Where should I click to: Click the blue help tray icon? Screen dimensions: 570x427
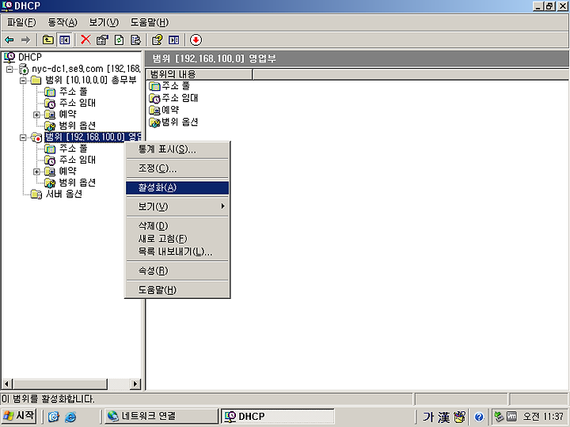tap(479, 417)
